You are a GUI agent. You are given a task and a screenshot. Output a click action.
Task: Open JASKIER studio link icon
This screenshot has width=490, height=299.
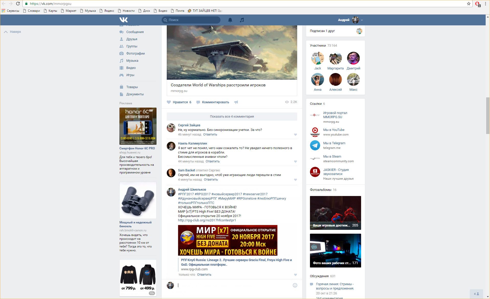315,172
